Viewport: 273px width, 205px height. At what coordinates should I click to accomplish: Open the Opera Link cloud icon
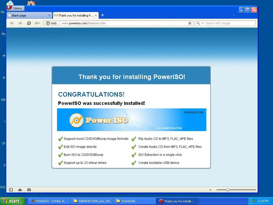(x=20, y=190)
